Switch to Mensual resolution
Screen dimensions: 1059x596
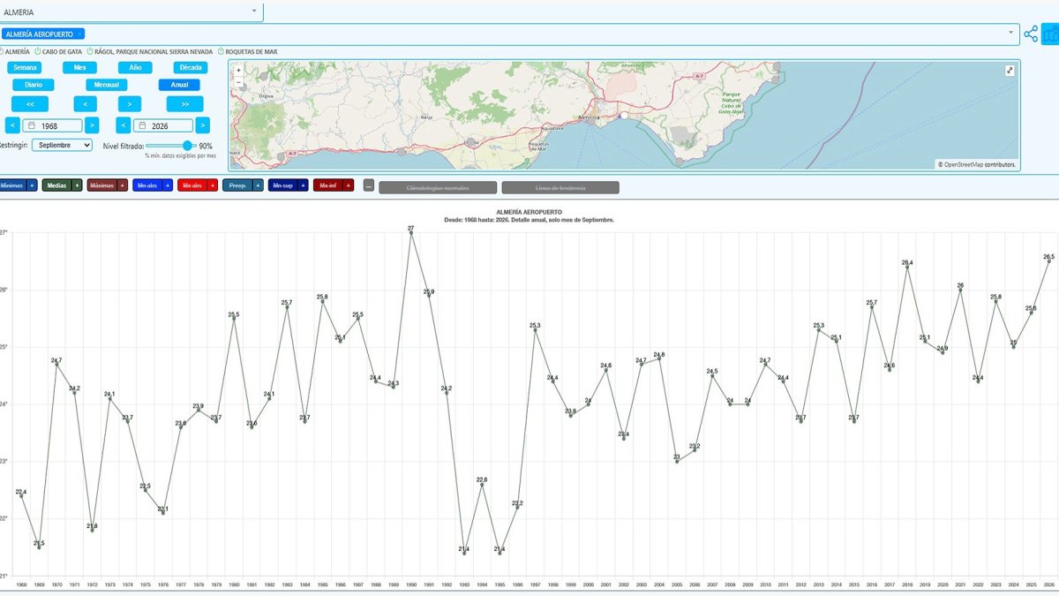[x=106, y=85]
